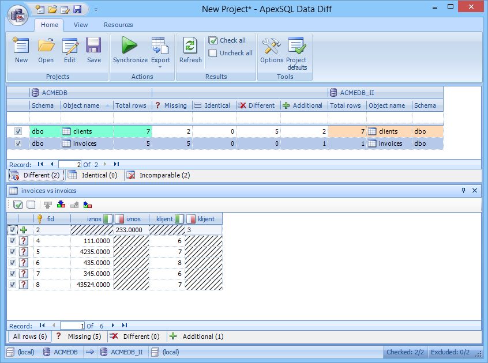Pin the invoices vs invoices panel

[x=463, y=191]
